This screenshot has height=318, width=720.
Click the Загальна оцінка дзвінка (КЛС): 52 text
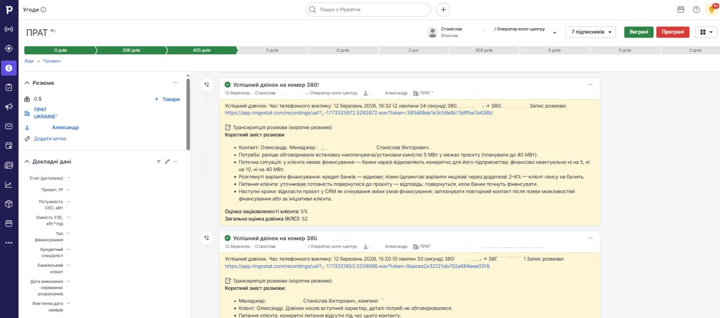[266, 219]
